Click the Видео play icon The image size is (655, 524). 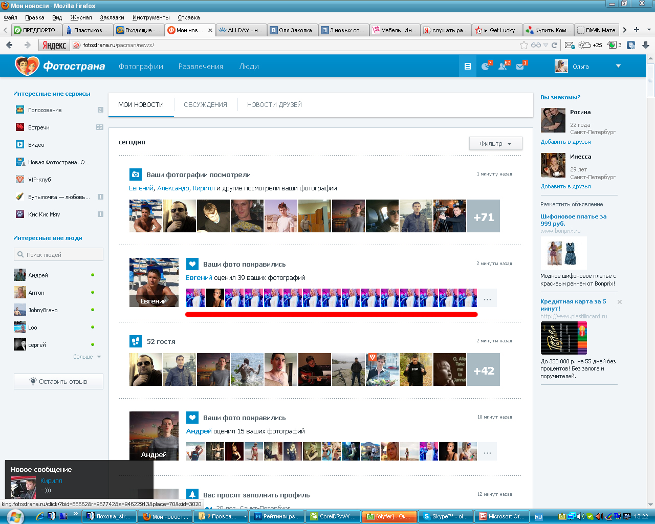click(x=20, y=144)
